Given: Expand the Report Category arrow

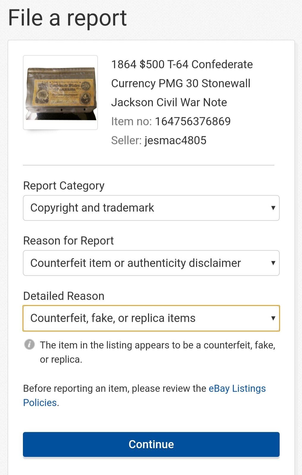Looking at the screenshot, I should pyautogui.click(x=273, y=208).
